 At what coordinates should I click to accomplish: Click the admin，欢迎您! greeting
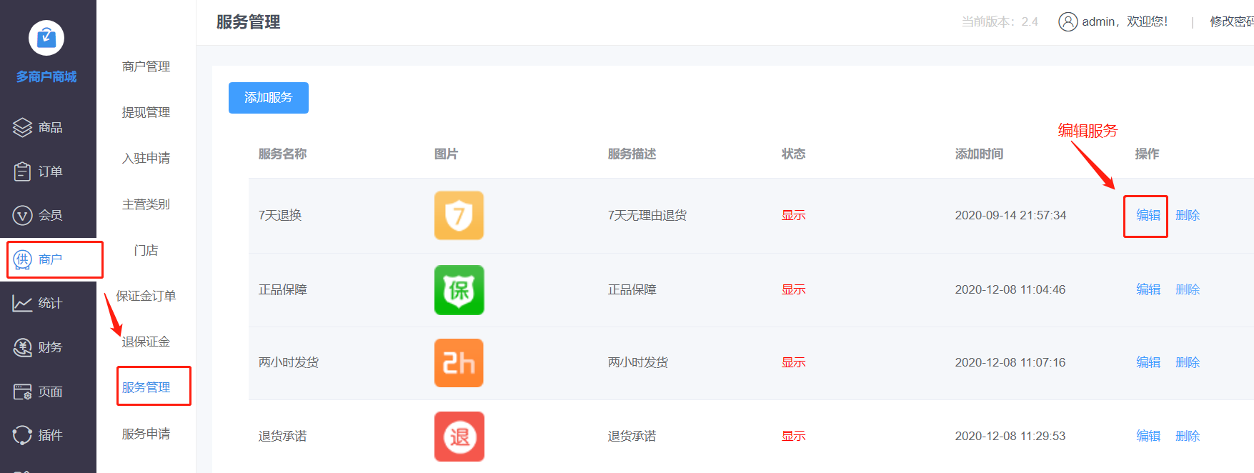pyautogui.click(x=1125, y=22)
